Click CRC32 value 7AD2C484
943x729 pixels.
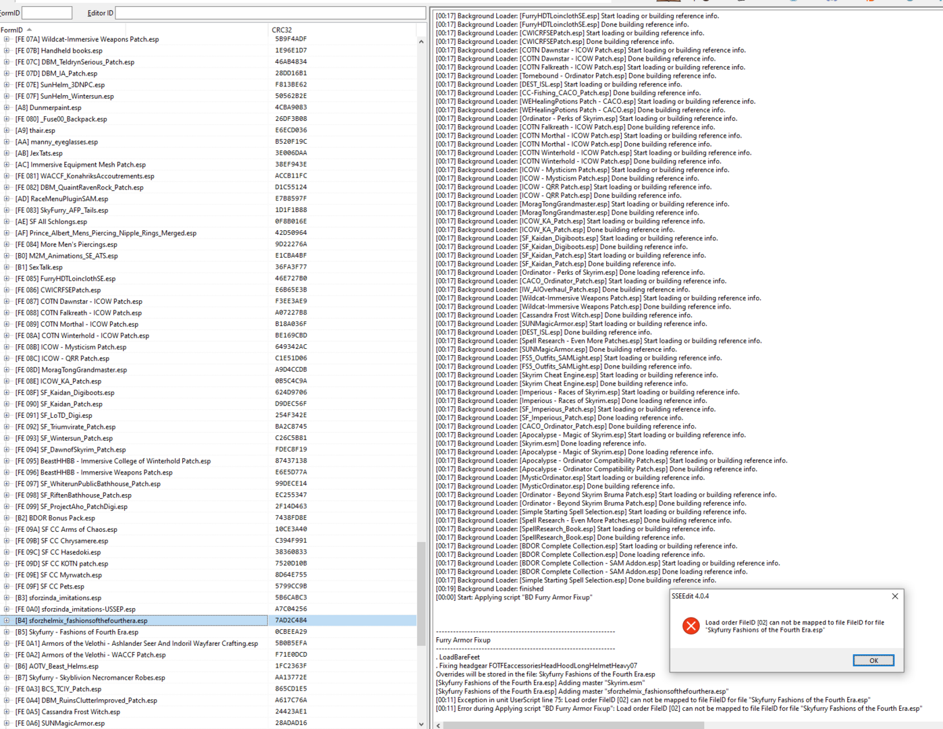[291, 620]
